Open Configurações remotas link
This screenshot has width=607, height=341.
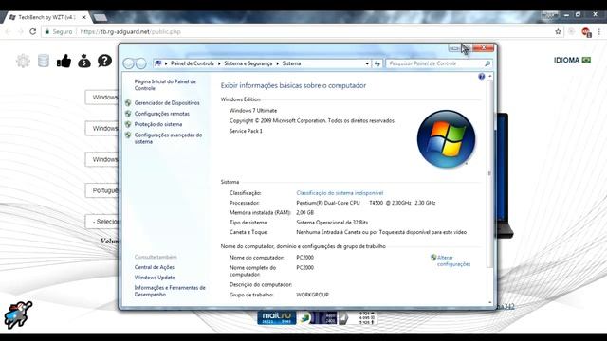point(162,114)
